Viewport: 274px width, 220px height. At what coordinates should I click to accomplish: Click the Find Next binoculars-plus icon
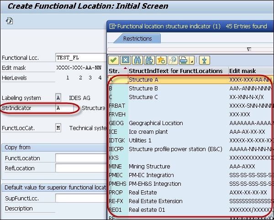pyautogui.click(x=149, y=60)
